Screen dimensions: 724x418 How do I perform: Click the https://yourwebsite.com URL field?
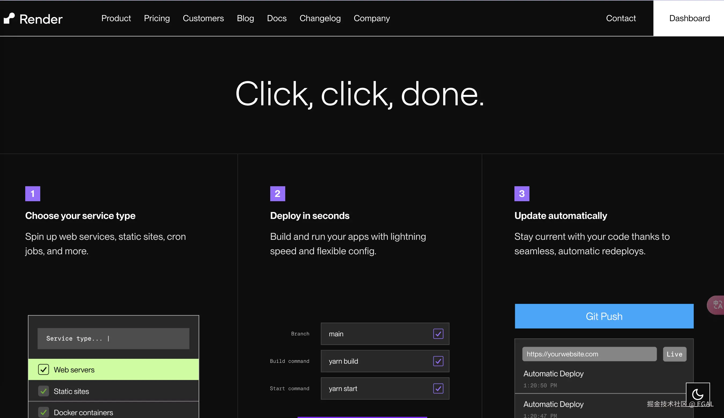tap(589, 354)
